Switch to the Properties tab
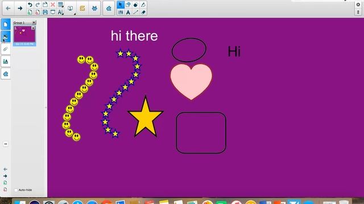This screenshot has width=364, height=204. (x=6, y=61)
